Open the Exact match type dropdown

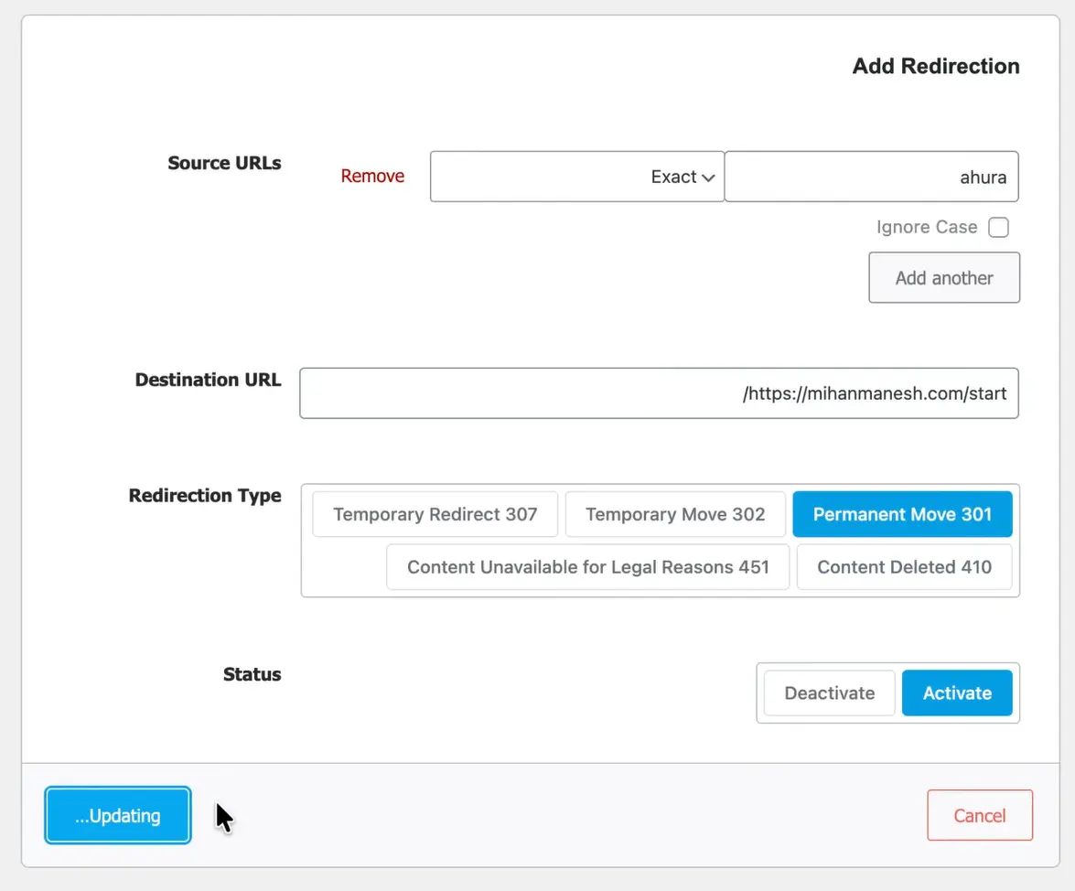pyautogui.click(x=576, y=177)
